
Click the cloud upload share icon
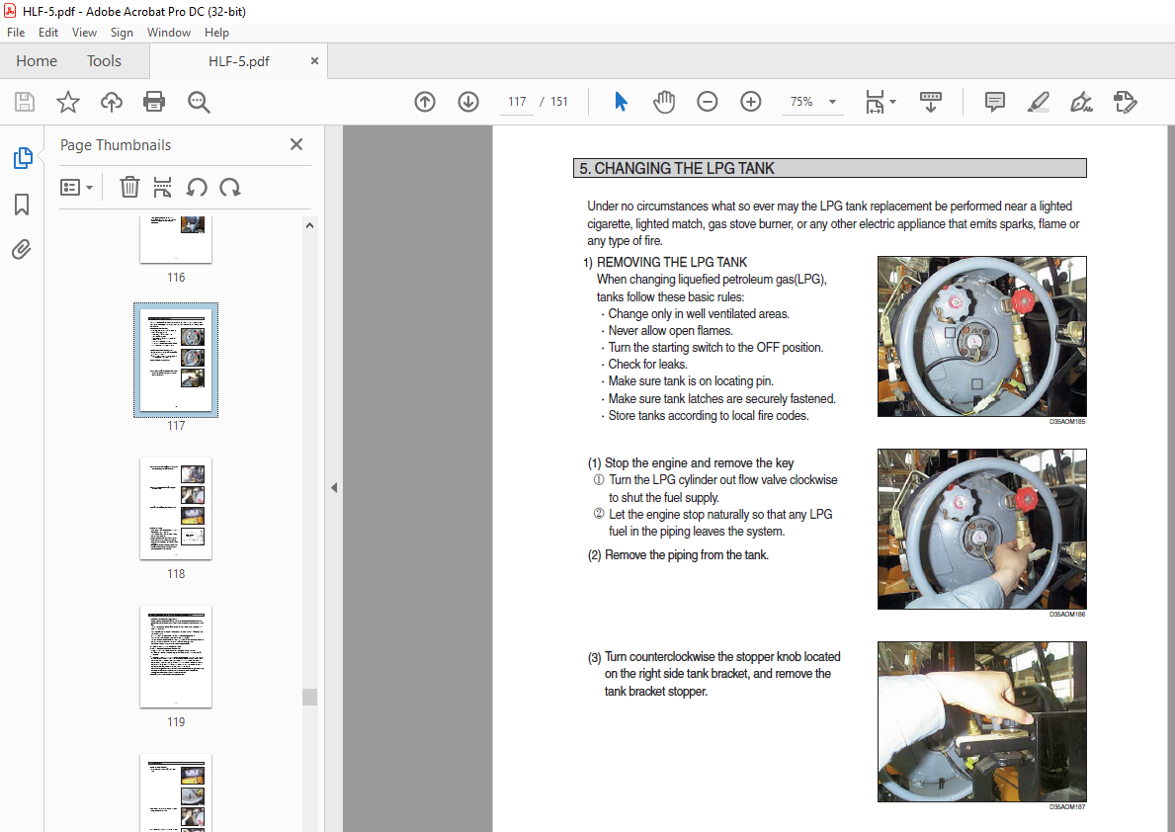pyautogui.click(x=112, y=101)
